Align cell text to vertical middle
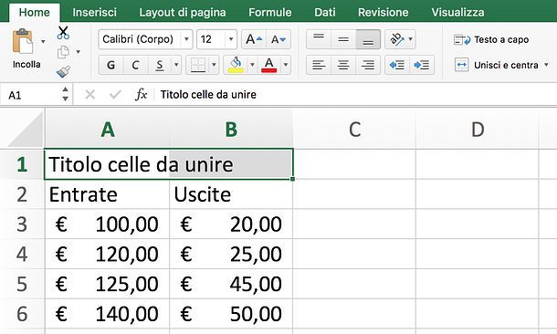The width and height of the screenshot is (557, 334). click(343, 39)
